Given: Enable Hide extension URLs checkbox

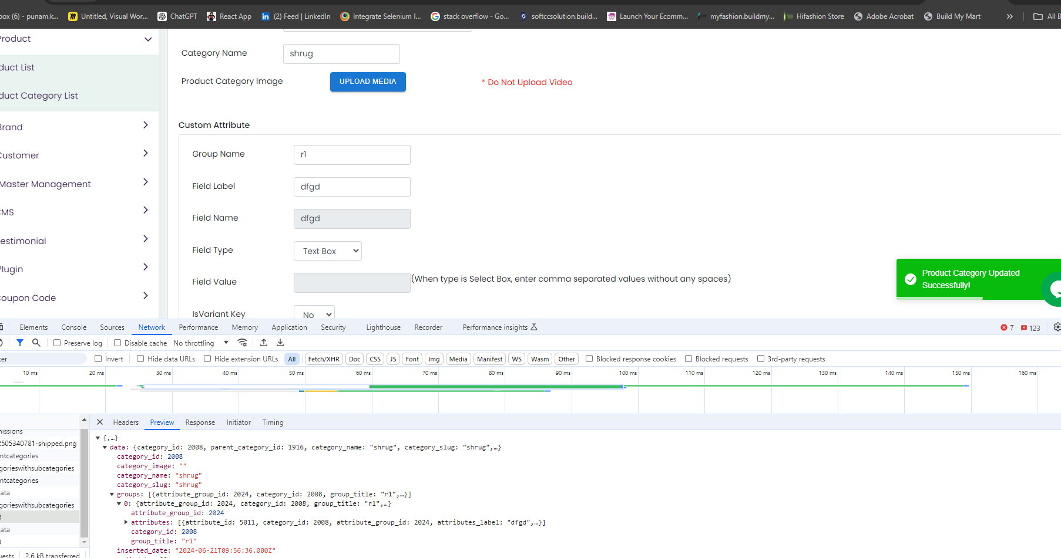Looking at the screenshot, I should point(207,359).
